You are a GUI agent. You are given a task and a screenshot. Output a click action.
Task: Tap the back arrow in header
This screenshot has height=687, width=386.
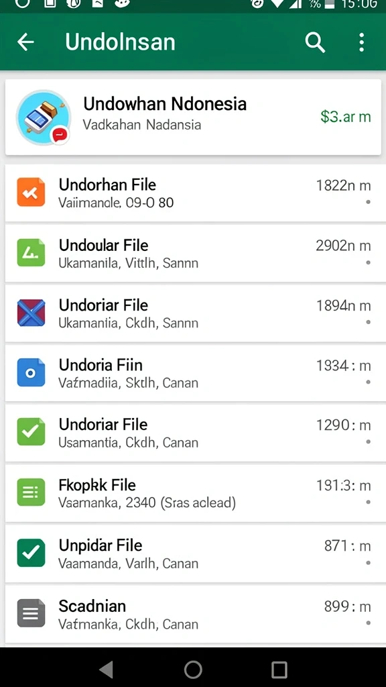25,42
